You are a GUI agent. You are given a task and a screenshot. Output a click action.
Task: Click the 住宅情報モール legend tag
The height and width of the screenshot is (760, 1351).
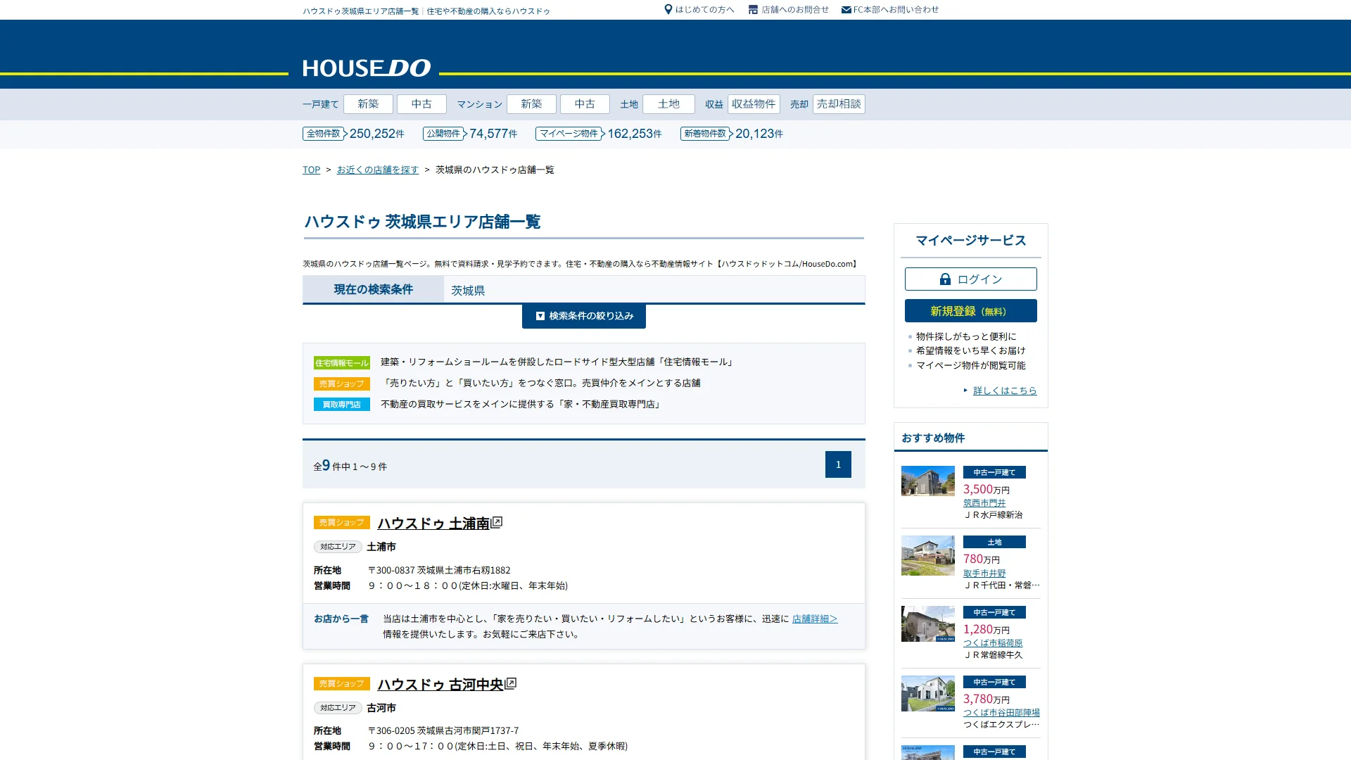pyautogui.click(x=342, y=362)
